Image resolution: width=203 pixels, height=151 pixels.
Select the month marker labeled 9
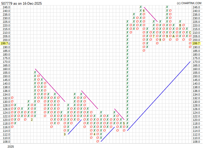(167, 36)
